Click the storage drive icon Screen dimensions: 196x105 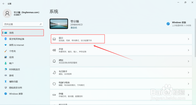[54, 95]
